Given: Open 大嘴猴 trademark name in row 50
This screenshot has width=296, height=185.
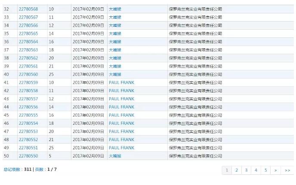Looking at the screenshot, I should (x=115, y=156).
